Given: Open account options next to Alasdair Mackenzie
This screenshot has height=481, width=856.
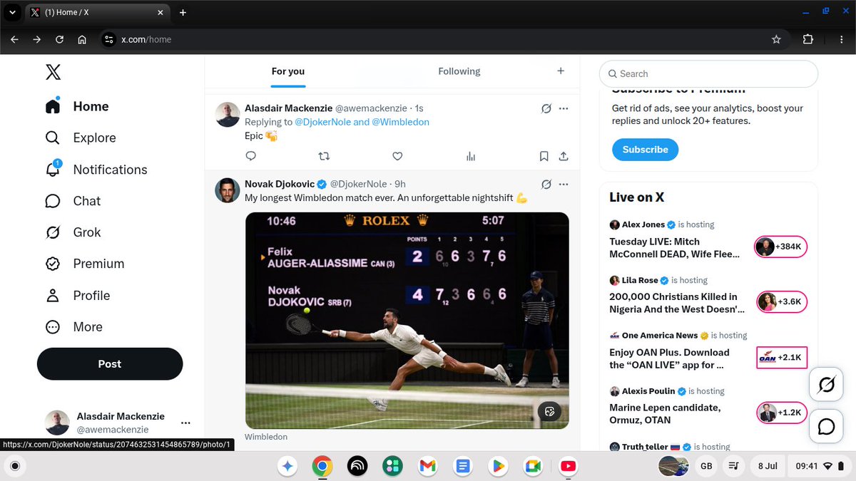Looking at the screenshot, I should point(185,423).
